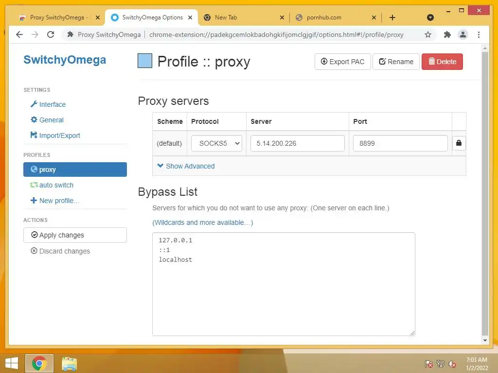The image size is (498, 373).
Task: Open the Chrome profile avatar
Action: [x=463, y=34]
